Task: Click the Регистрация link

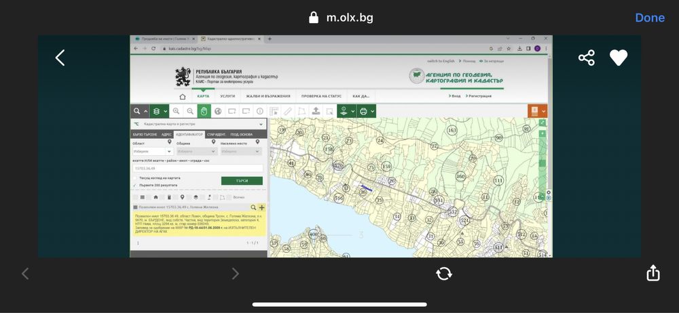Action: click(x=480, y=96)
